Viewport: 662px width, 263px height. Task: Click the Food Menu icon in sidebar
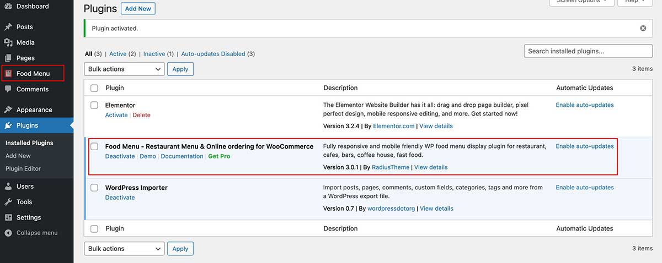coord(8,73)
